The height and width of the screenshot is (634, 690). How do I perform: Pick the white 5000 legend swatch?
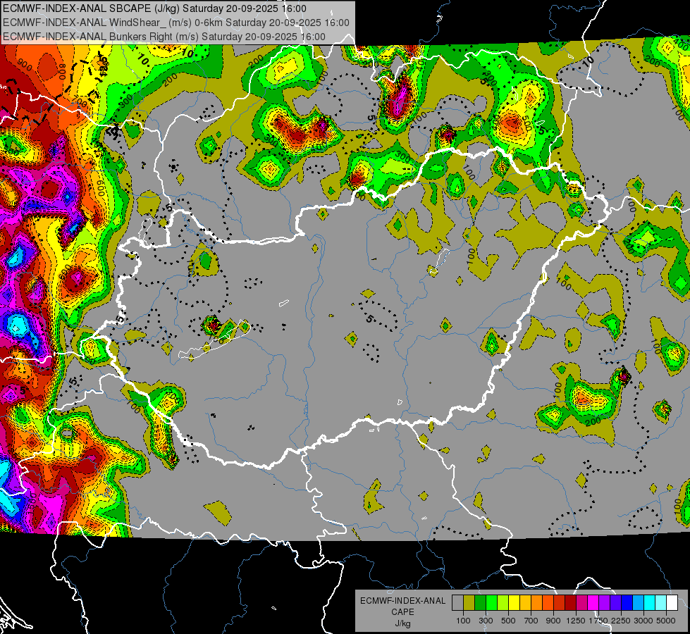672,603
